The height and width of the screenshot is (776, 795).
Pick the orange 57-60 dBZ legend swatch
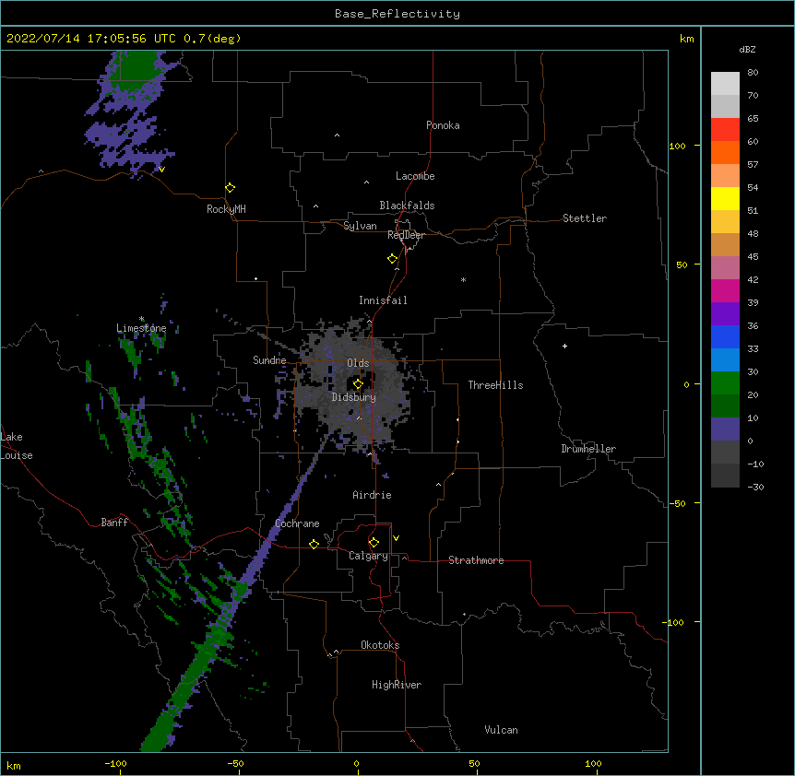pos(725,153)
